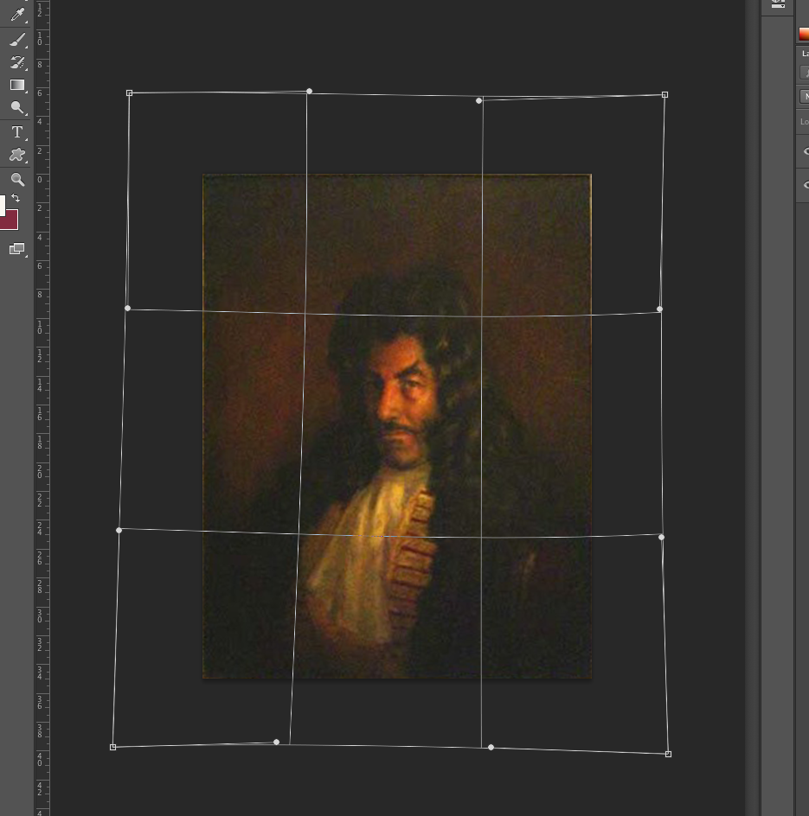Select the Zoom tool
809x816 pixels.
click(x=17, y=180)
